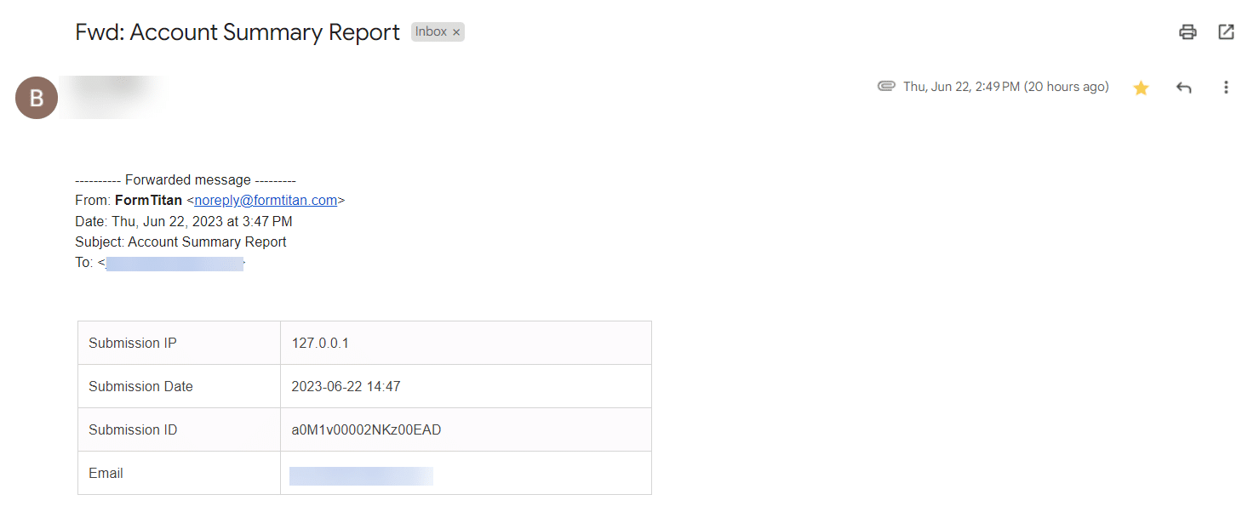Image resolution: width=1242 pixels, height=506 pixels.
Task: Open the three-dot More options menu
Action: point(1226,88)
